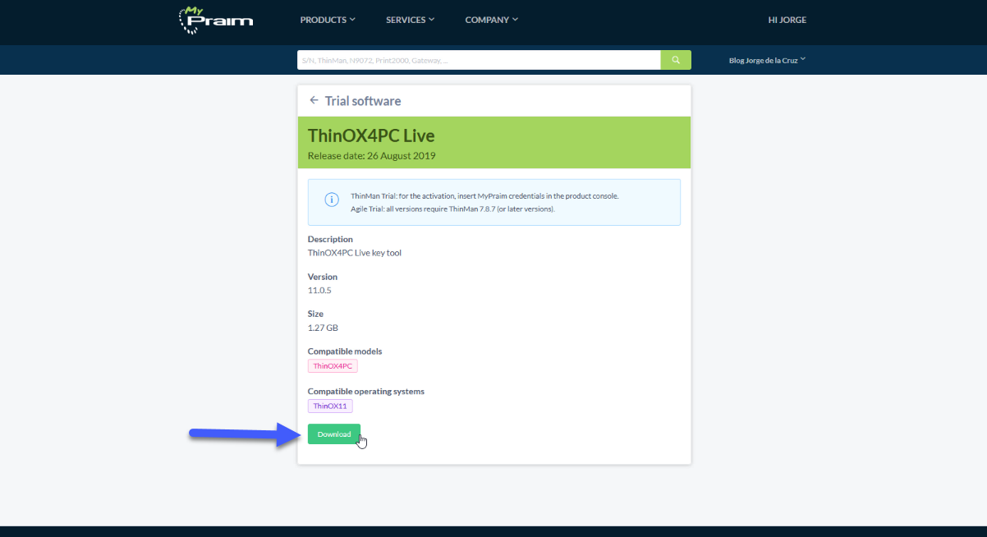The image size is (987, 537).
Task: Click the ThinMan Trial activation notice line
Action: 484,196
